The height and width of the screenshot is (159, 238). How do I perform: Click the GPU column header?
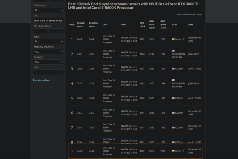[123, 25]
